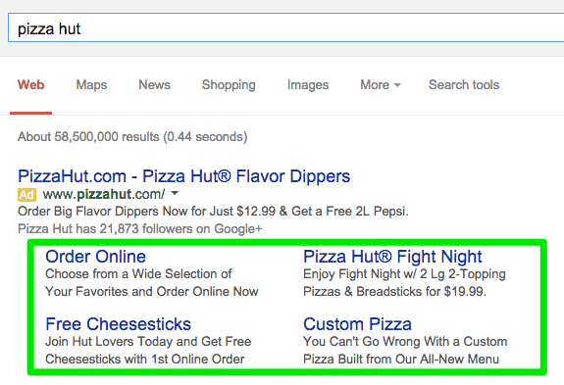
Task: Open the Free Cheesesticks sitelink
Action: [x=118, y=324]
